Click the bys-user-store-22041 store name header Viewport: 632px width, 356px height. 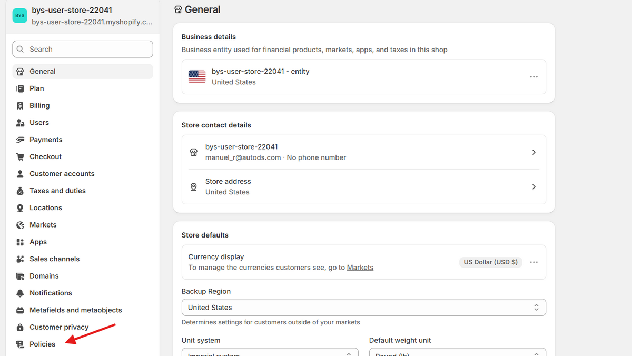(72, 10)
